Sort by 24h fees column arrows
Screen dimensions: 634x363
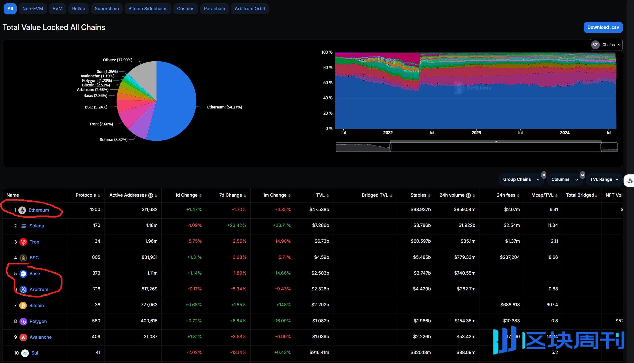pos(518,195)
